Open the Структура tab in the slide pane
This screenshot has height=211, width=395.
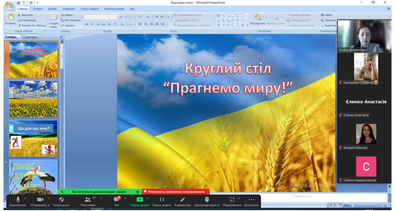coord(30,37)
